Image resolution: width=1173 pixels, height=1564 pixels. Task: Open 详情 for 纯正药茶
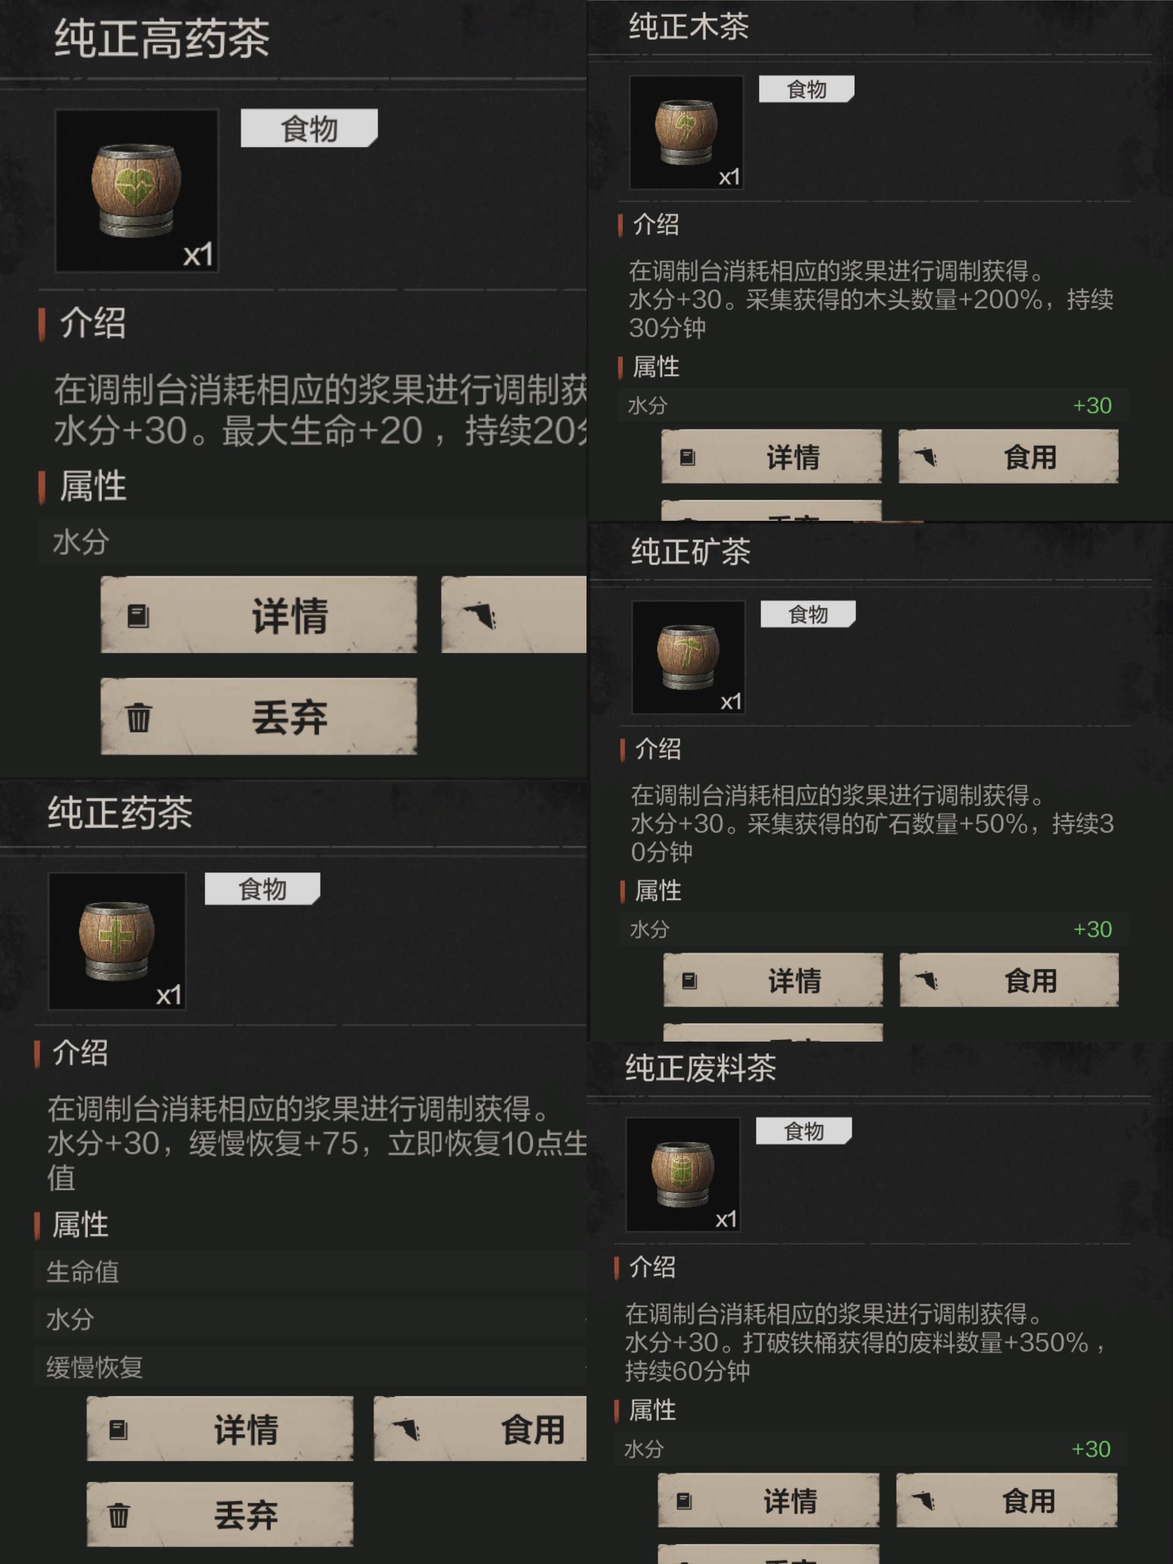(x=220, y=1428)
